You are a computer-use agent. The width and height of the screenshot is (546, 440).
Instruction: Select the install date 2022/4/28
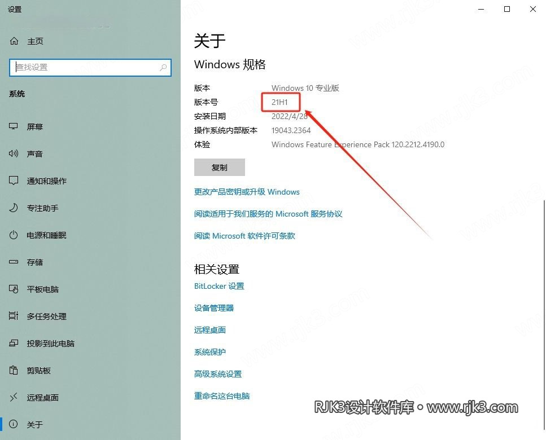point(289,116)
